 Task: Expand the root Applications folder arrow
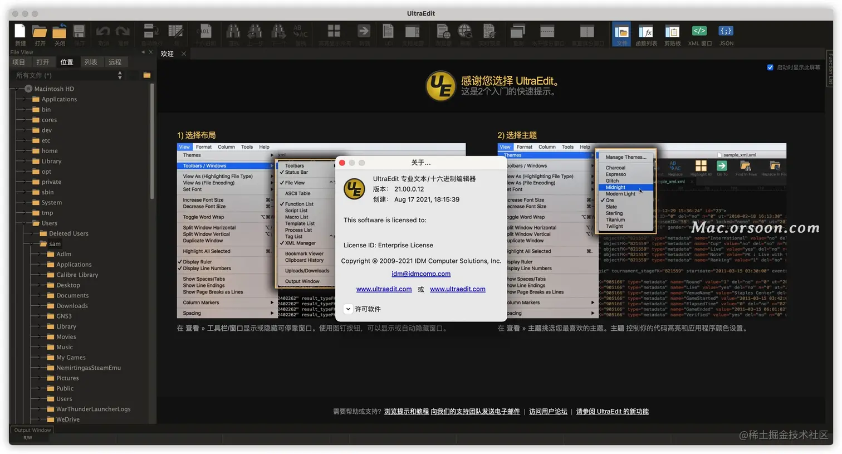tap(26, 99)
